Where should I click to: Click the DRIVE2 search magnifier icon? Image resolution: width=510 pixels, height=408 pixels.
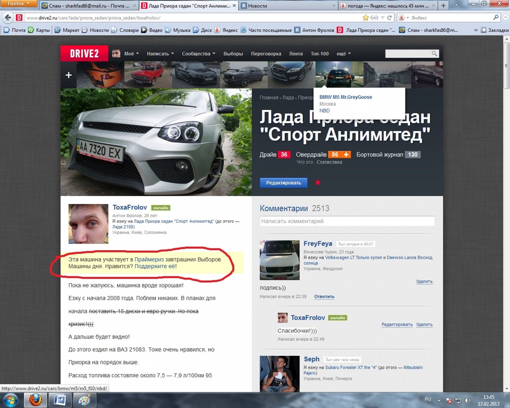coord(434,53)
